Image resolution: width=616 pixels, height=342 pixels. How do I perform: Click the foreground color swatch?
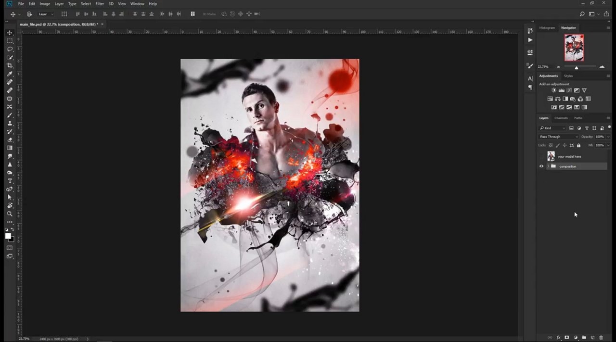tap(8, 236)
